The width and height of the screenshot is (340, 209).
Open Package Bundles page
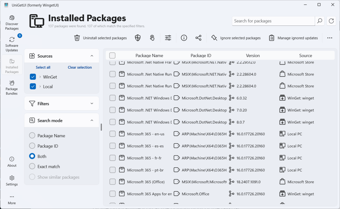12,88
